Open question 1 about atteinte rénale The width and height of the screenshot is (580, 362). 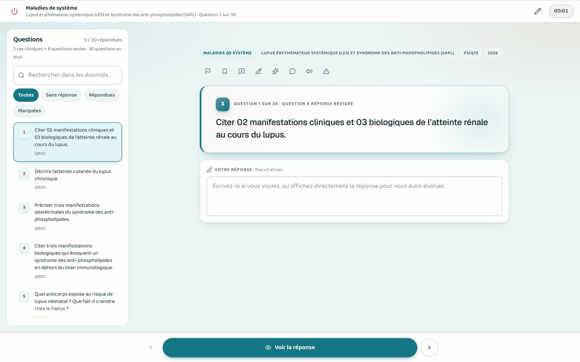[68, 142]
